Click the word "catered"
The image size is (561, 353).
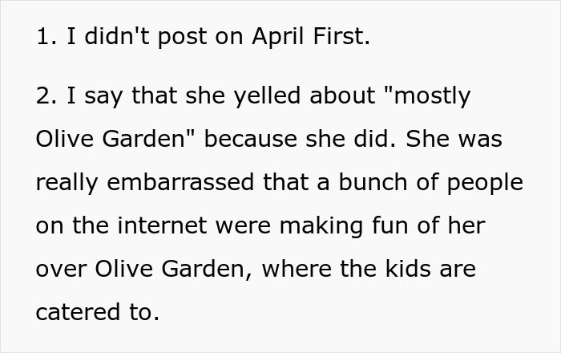click(77, 312)
